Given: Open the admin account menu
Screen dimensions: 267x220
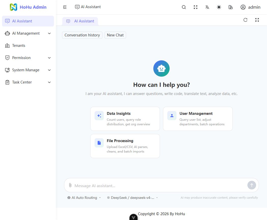Looking at the screenshot, I should point(250,7).
